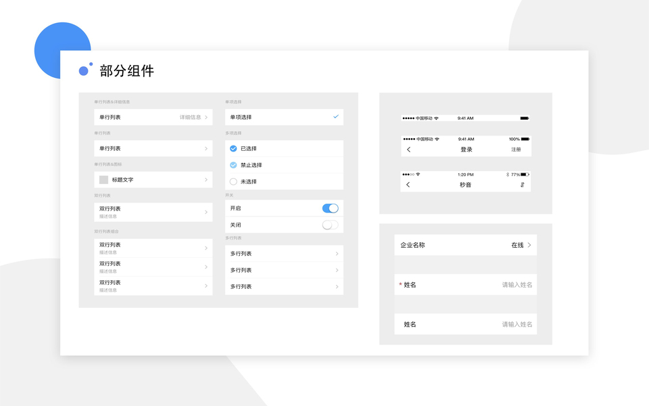Click the 禁止选择 option label
The height and width of the screenshot is (406, 649).
pyautogui.click(x=251, y=165)
